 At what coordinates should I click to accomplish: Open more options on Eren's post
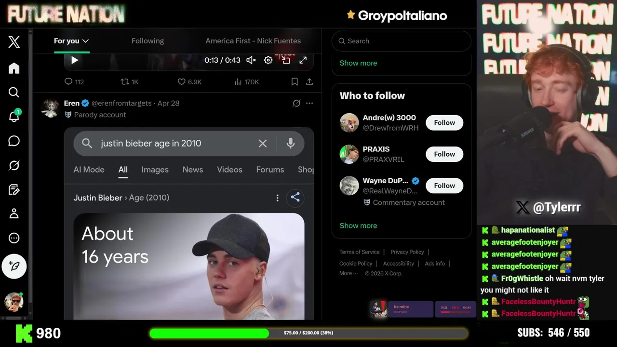click(x=309, y=103)
